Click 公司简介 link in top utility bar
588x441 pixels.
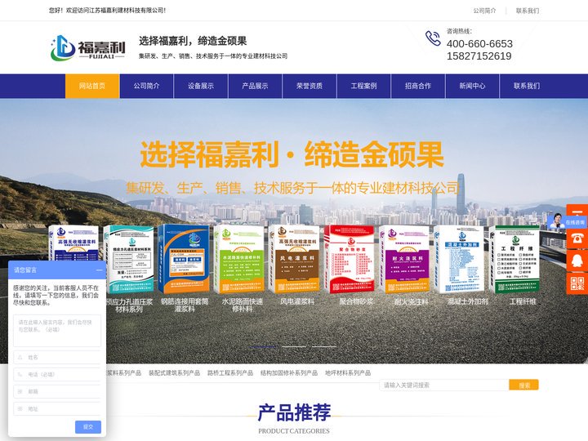484,11
